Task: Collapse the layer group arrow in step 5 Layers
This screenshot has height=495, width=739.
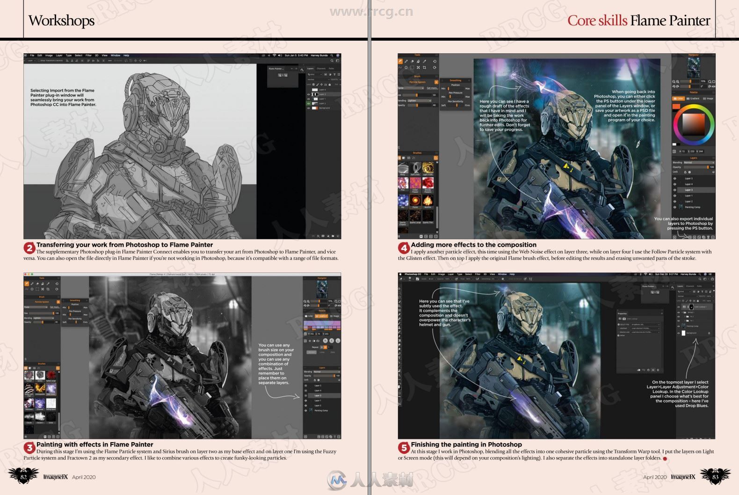Action: [682, 312]
